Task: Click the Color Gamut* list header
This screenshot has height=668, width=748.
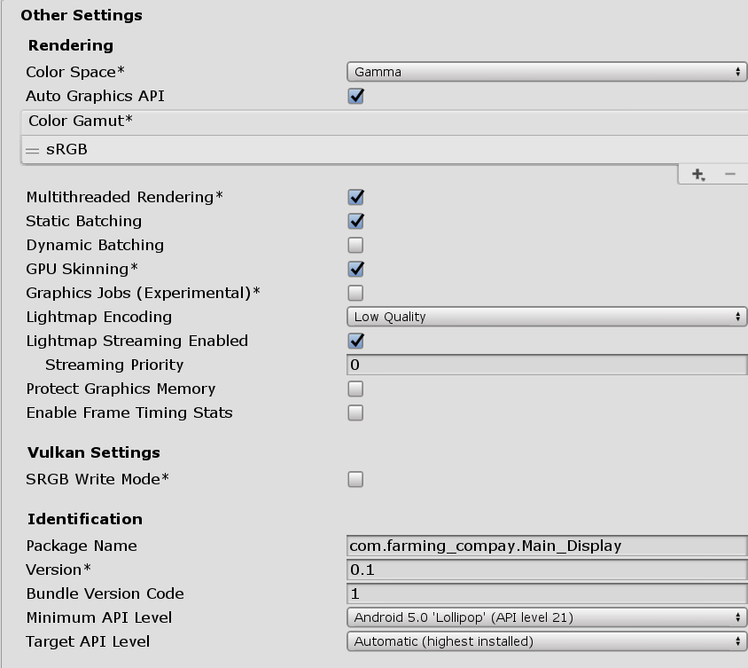Action: tap(385, 122)
